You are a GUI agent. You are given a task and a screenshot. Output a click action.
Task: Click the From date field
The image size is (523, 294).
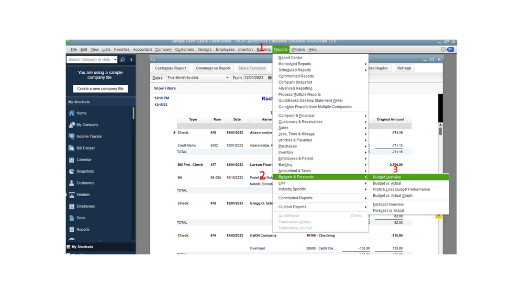click(x=255, y=77)
